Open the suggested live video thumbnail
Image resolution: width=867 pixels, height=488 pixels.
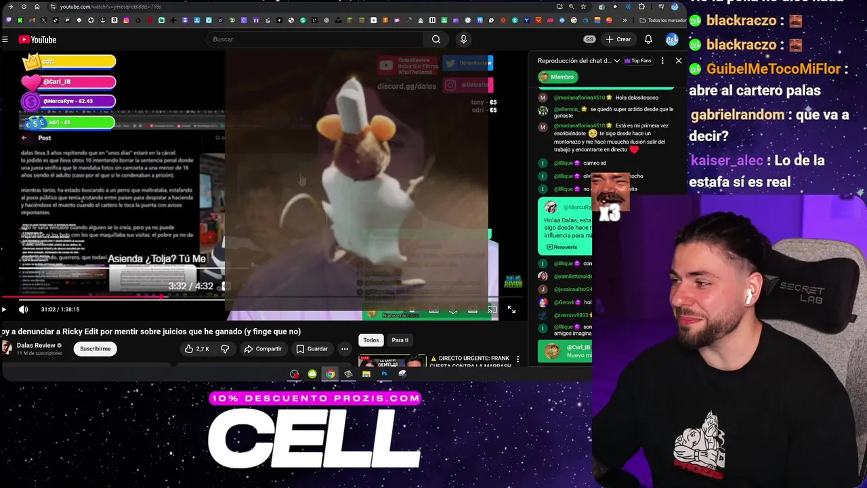tap(392, 361)
